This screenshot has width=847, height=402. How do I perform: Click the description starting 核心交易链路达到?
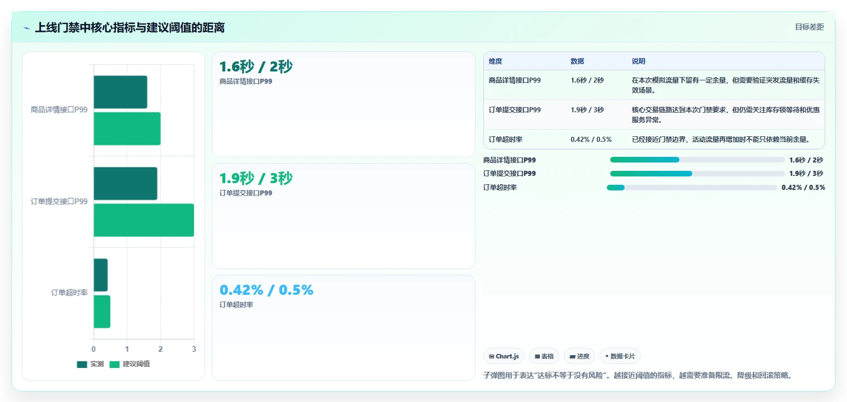pos(726,115)
